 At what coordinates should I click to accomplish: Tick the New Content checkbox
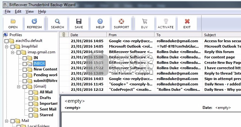24,70
